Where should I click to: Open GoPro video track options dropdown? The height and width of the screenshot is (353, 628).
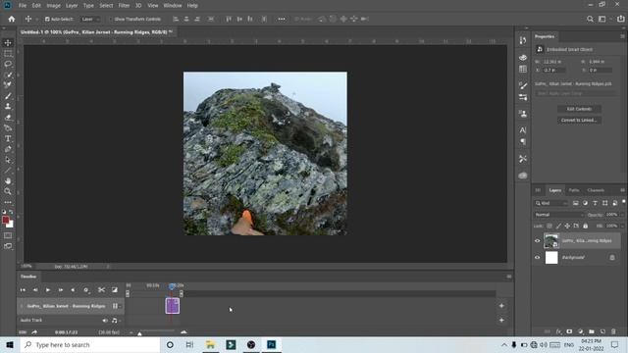pos(116,306)
